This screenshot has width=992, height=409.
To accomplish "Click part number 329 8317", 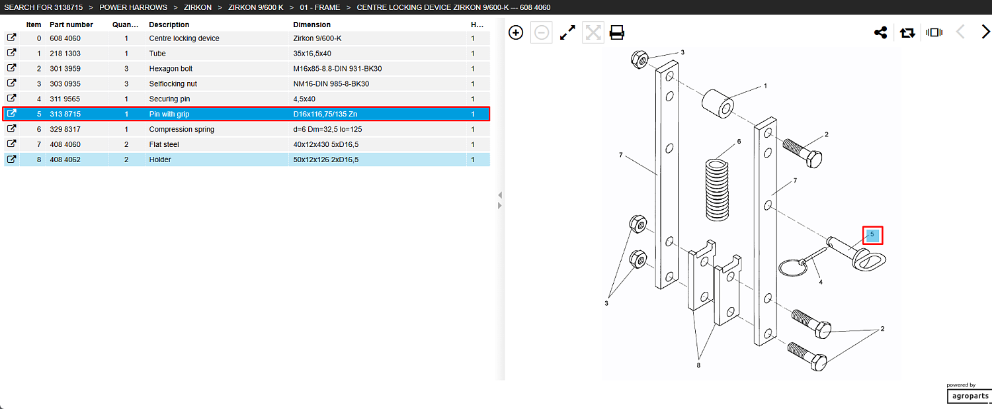I will click(65, 130).
